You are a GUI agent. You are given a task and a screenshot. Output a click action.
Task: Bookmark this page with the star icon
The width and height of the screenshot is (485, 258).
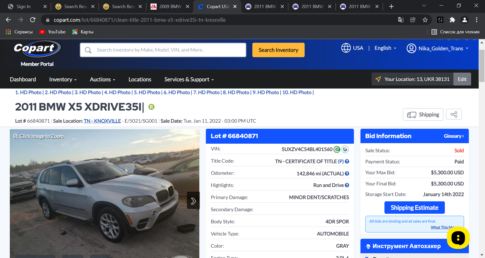(425, 20)
